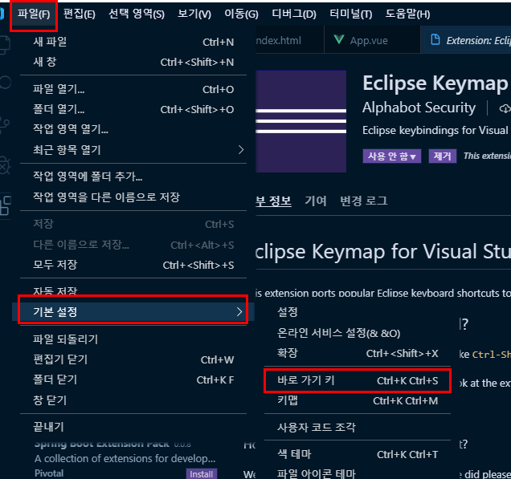Click the file icon on Extension tab
The width and height of the screenshot is (511, 479).
(x=435, y=39)
